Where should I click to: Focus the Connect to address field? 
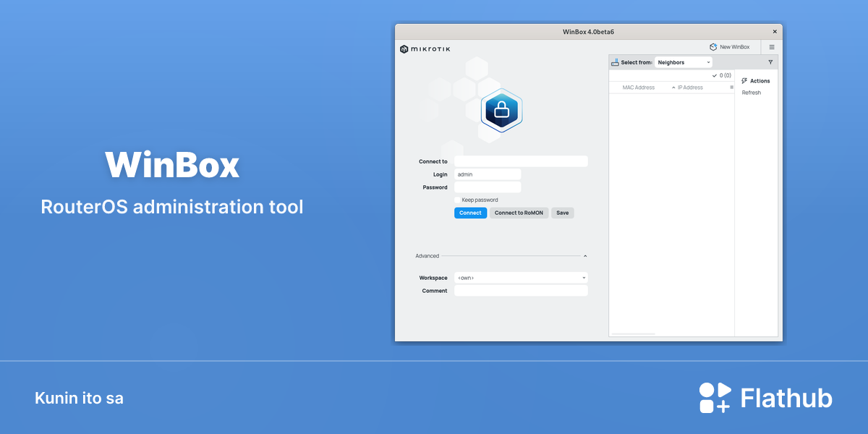521,161
